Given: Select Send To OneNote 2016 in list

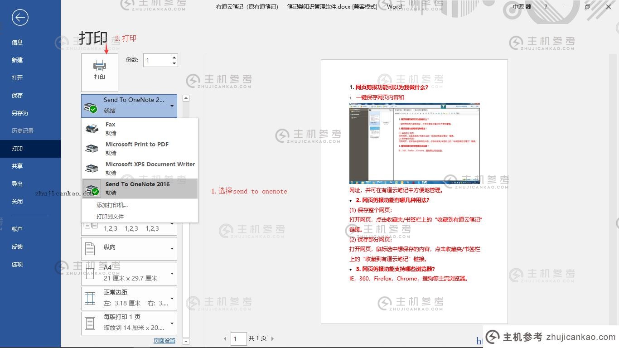Looking at the screenshot, I should (x=140, y=188).
